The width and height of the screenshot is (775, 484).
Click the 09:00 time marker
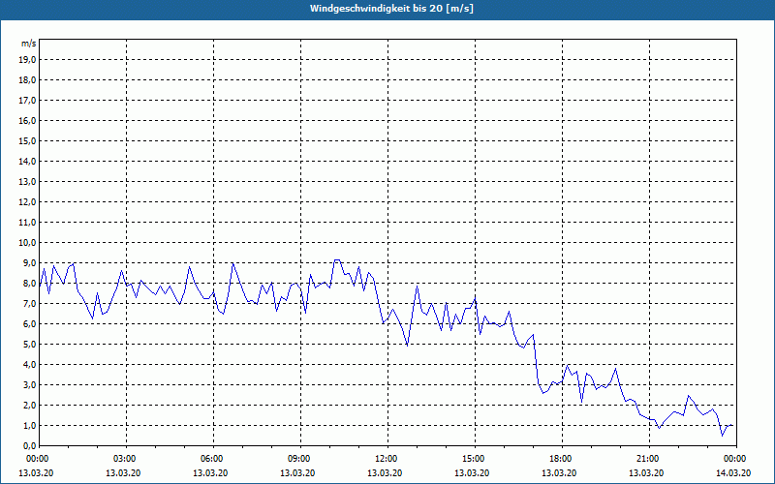[x=300, y=459]
